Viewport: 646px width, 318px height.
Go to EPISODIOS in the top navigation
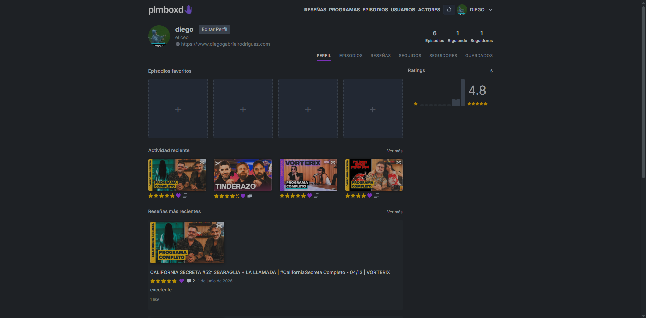tap(375, 10)
